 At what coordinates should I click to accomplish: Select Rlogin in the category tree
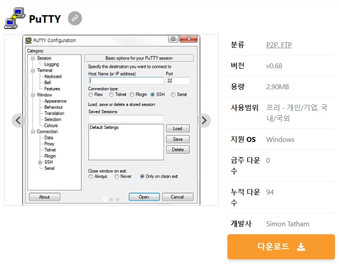[x=50, y=156]
